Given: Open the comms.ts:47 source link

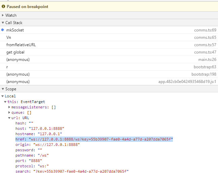Looking at the screenshot, I should (205, 52).
